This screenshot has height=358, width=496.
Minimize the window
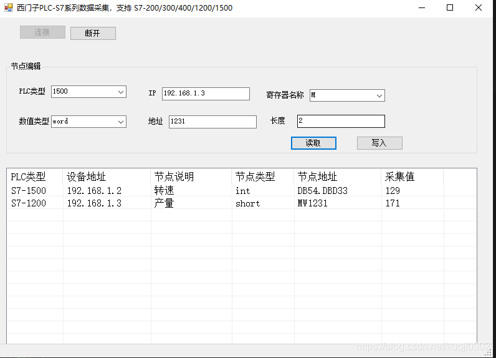(422, 7)
